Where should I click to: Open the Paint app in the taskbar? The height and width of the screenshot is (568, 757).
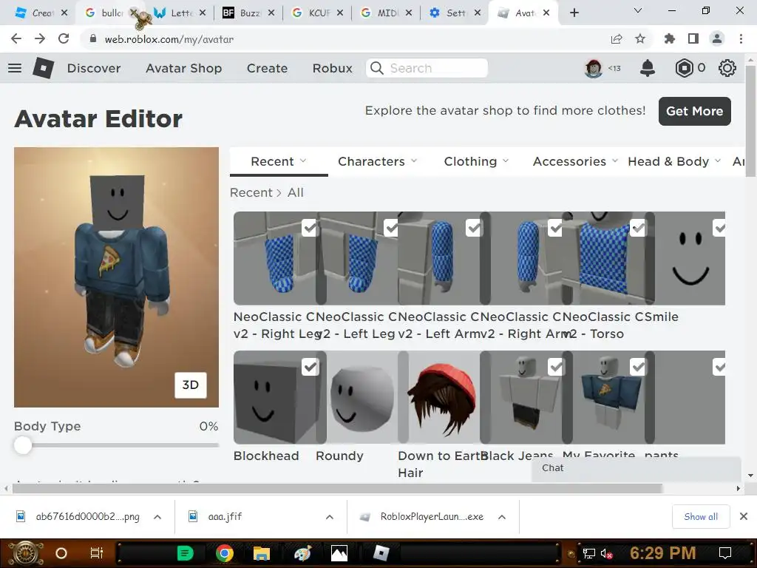[302, 553]
